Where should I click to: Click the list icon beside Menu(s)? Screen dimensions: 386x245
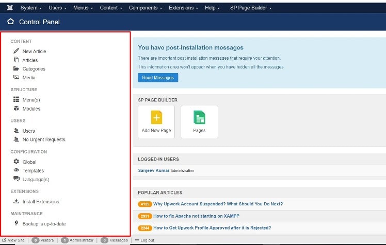point(16,99)
